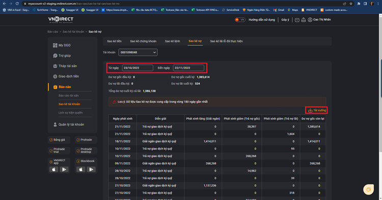
Task: Click the Tổng dư nợ value 1,386,138
Action: [149, 91]
